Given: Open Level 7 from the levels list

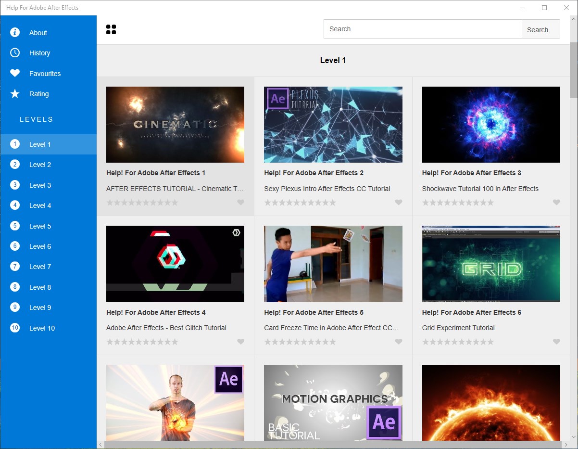Looking at the screenshot, I should point(48,266).
